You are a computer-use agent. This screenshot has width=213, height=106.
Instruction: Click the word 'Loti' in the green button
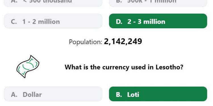(x=133, y=94)
